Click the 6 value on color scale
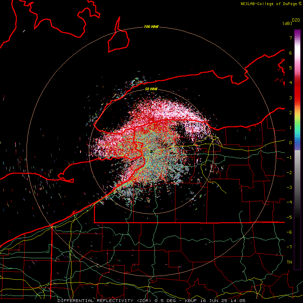 coord(291,53)
